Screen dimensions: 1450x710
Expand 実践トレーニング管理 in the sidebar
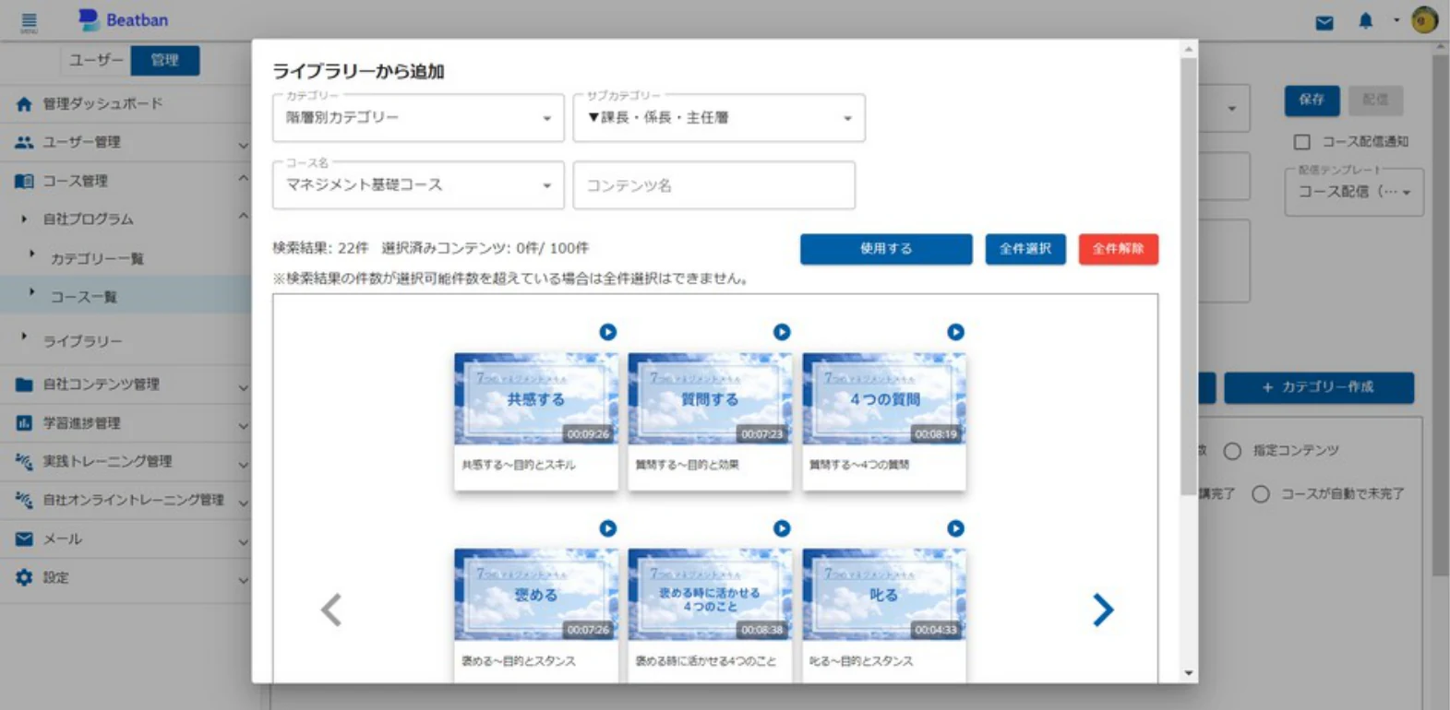126,461
